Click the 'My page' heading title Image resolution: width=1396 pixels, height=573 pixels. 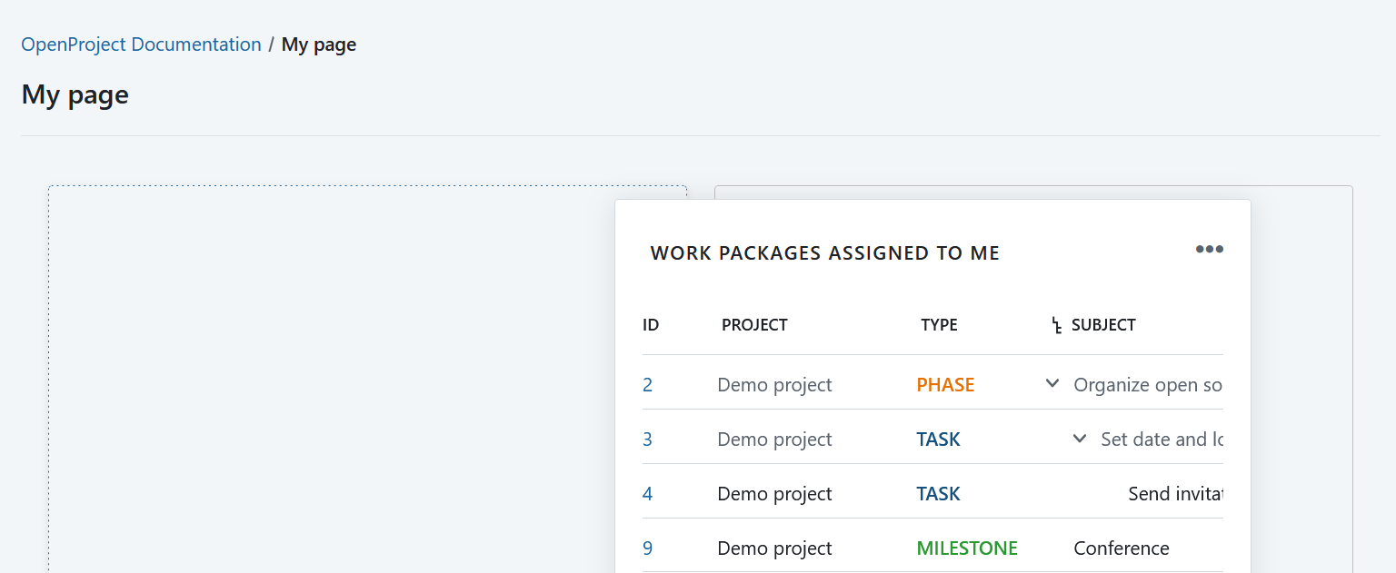tap(75, 94)
